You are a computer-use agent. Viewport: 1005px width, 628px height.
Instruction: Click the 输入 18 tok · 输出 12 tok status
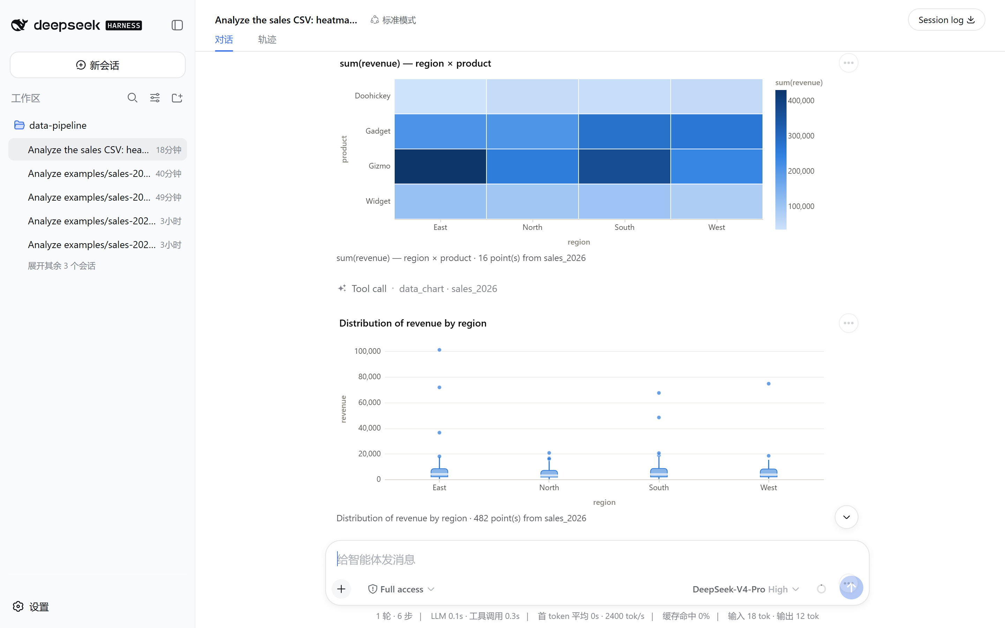773,616
